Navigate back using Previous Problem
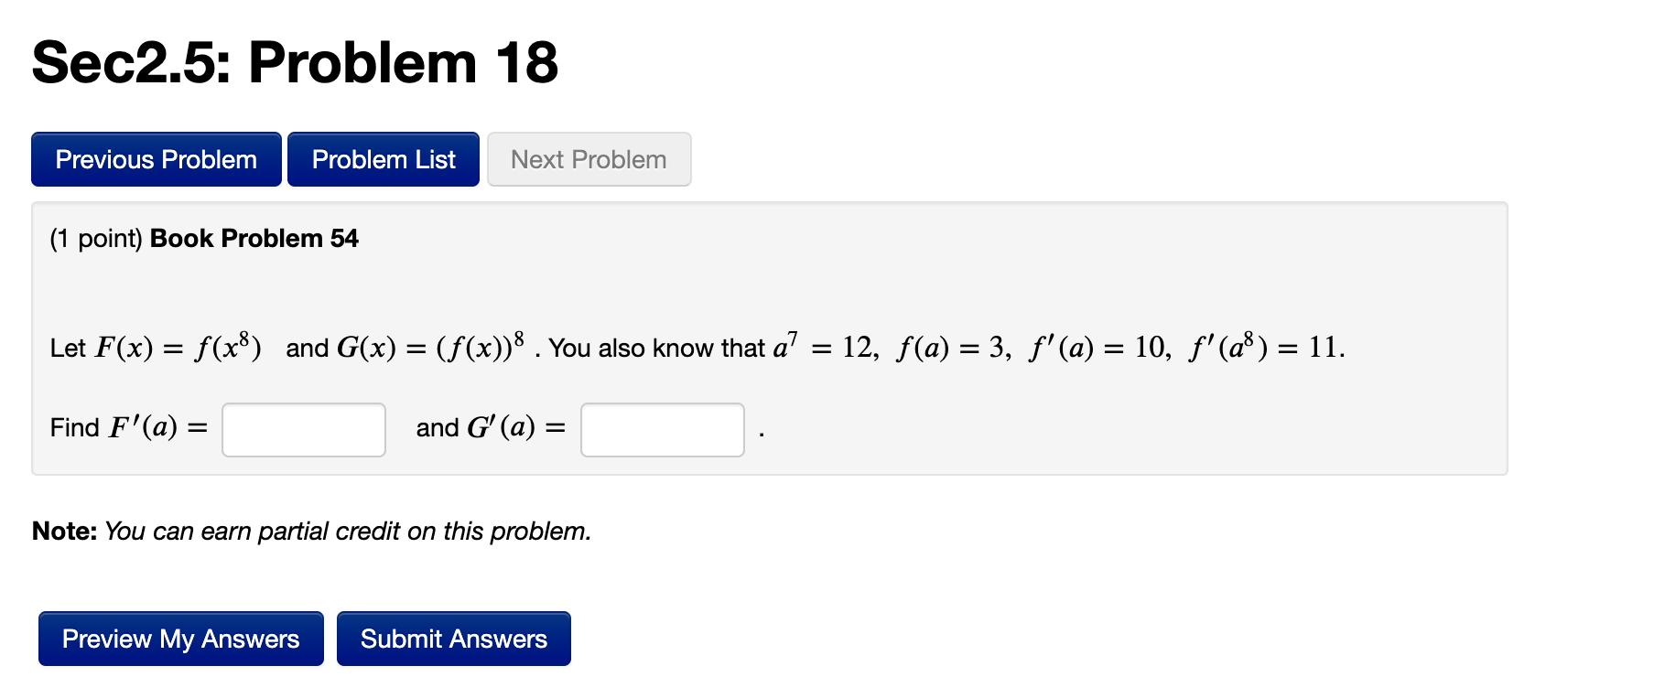1665x677 pixels. click(155, 159)
